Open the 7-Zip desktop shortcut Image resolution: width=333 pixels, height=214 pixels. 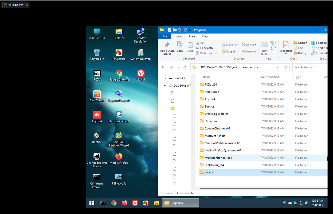(x=97, y=75)
